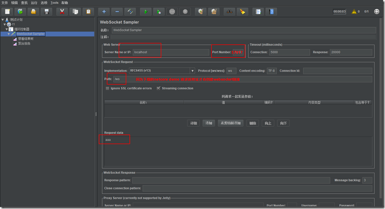Screen dimensions: 385x209
Task: Toggle Ignore SSL certificate errors checkbox
Action: [107, 88]
